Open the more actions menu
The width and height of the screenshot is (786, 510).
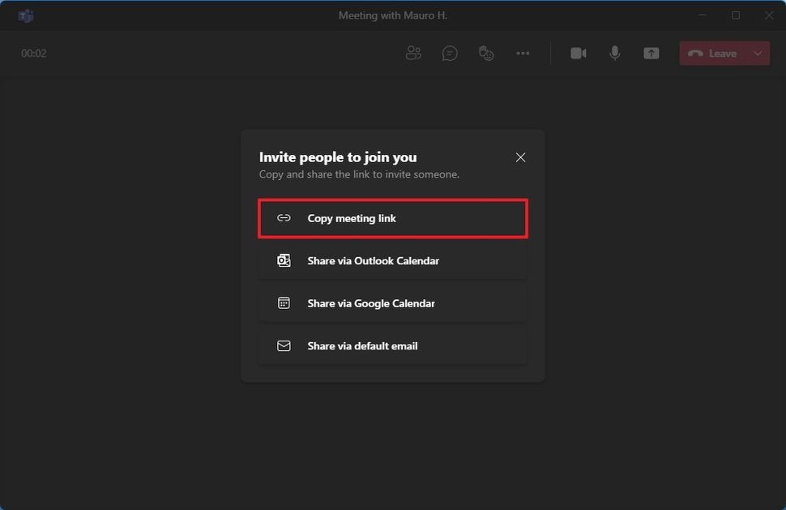click(x=523, y=53)
